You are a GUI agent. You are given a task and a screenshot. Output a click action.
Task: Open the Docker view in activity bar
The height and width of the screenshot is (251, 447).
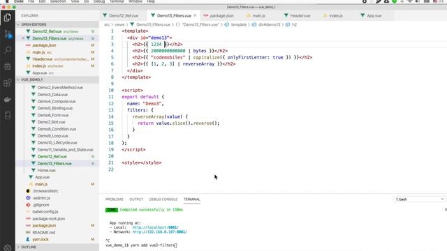tap(8, 99)
